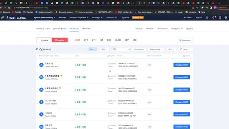This screenshot has width=229, height=129.
Task: Select the USDT coin tab
Action: coord(77,40)
